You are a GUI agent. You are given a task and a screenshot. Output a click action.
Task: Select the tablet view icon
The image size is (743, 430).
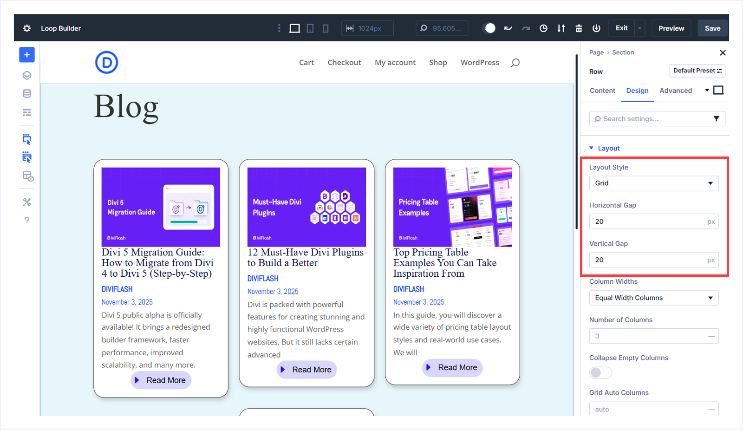click(310, 28)
